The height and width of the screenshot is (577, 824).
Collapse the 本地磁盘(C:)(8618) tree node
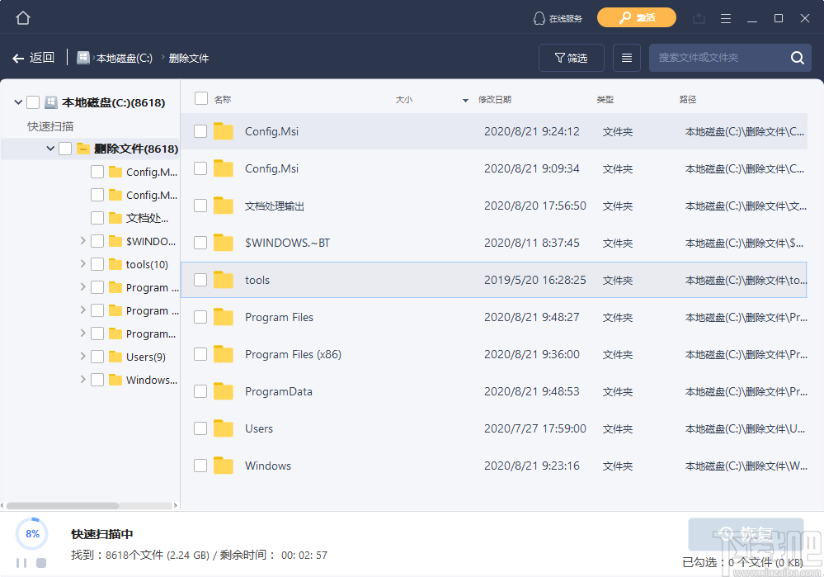pyautogui.click(x=18, y=102)
